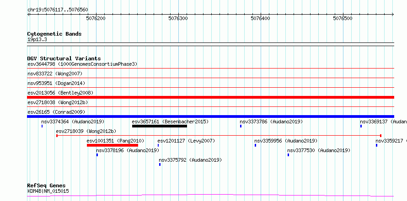Screen dimensions: 407x201
Task: Select the KDM4B|NM_015015 gene label
Action: pos(48,191)
